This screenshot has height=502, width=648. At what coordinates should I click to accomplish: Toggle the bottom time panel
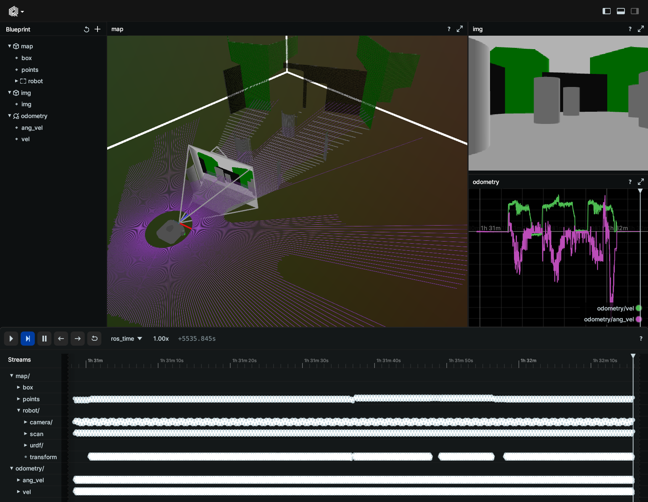pos(621,11)
